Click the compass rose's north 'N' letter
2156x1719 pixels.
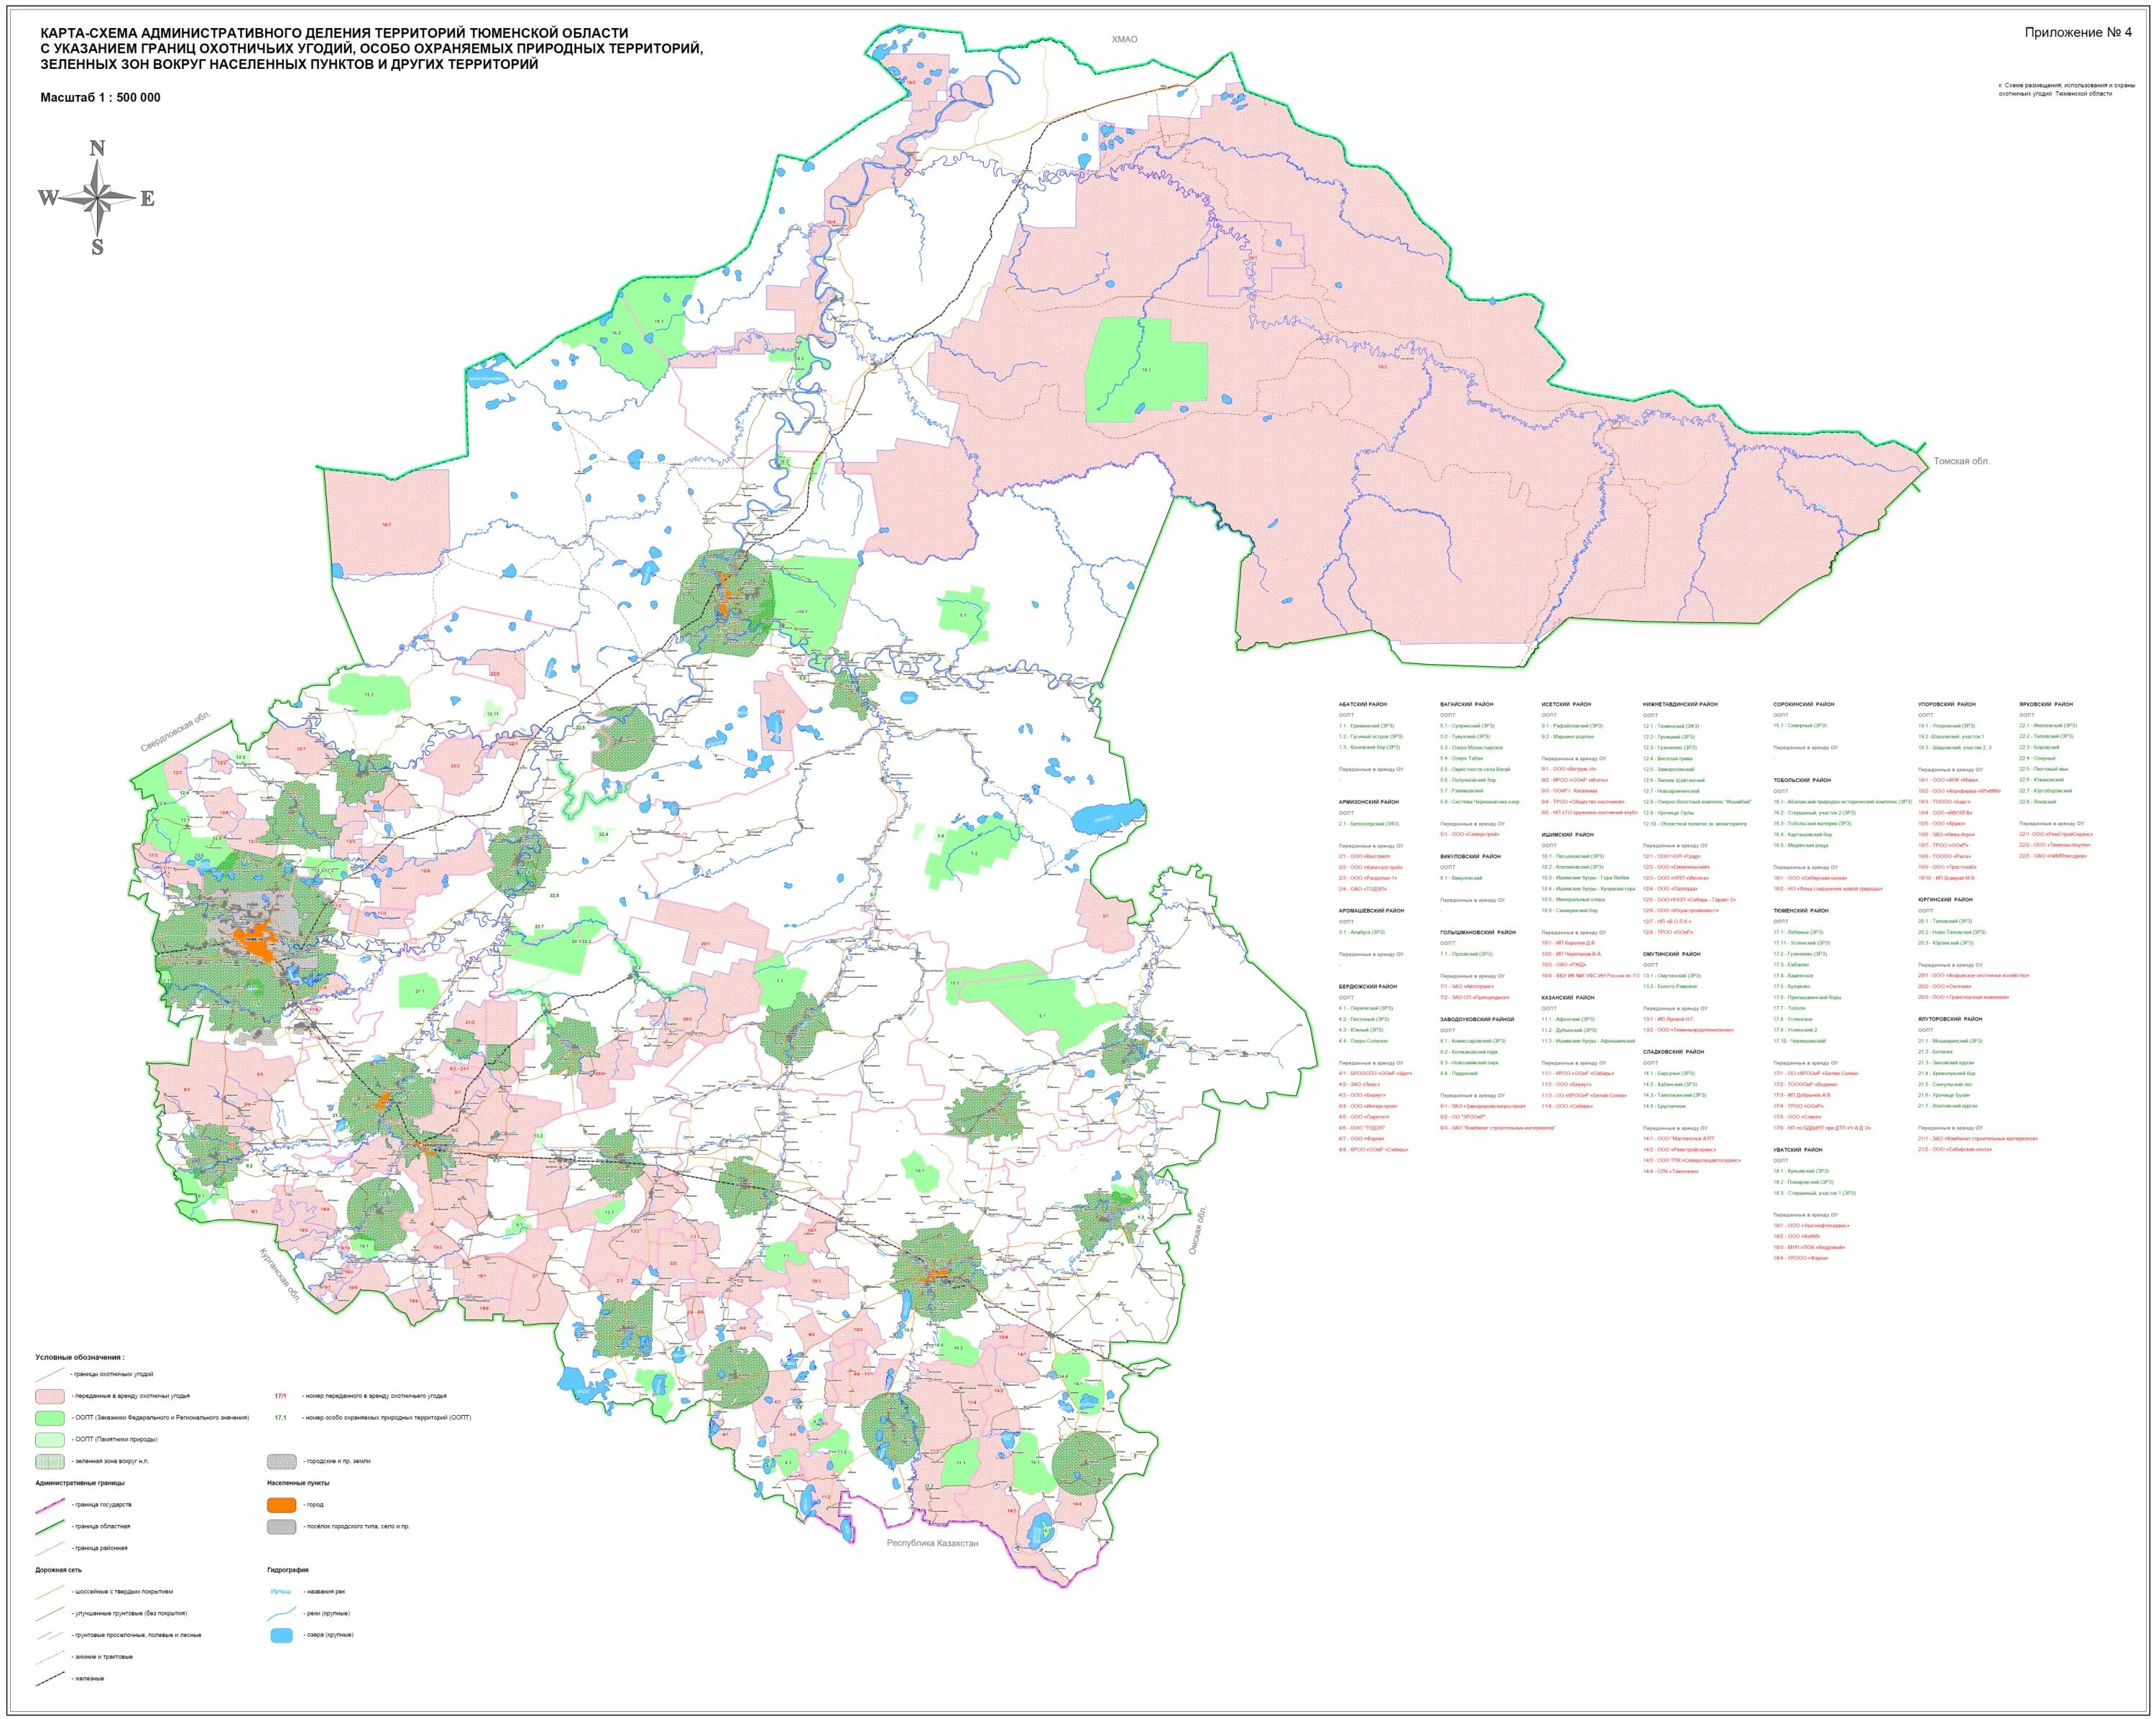point(97,149)
